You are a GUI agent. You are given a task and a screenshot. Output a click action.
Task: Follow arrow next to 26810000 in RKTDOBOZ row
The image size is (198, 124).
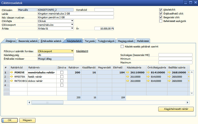tap(169, 81)
